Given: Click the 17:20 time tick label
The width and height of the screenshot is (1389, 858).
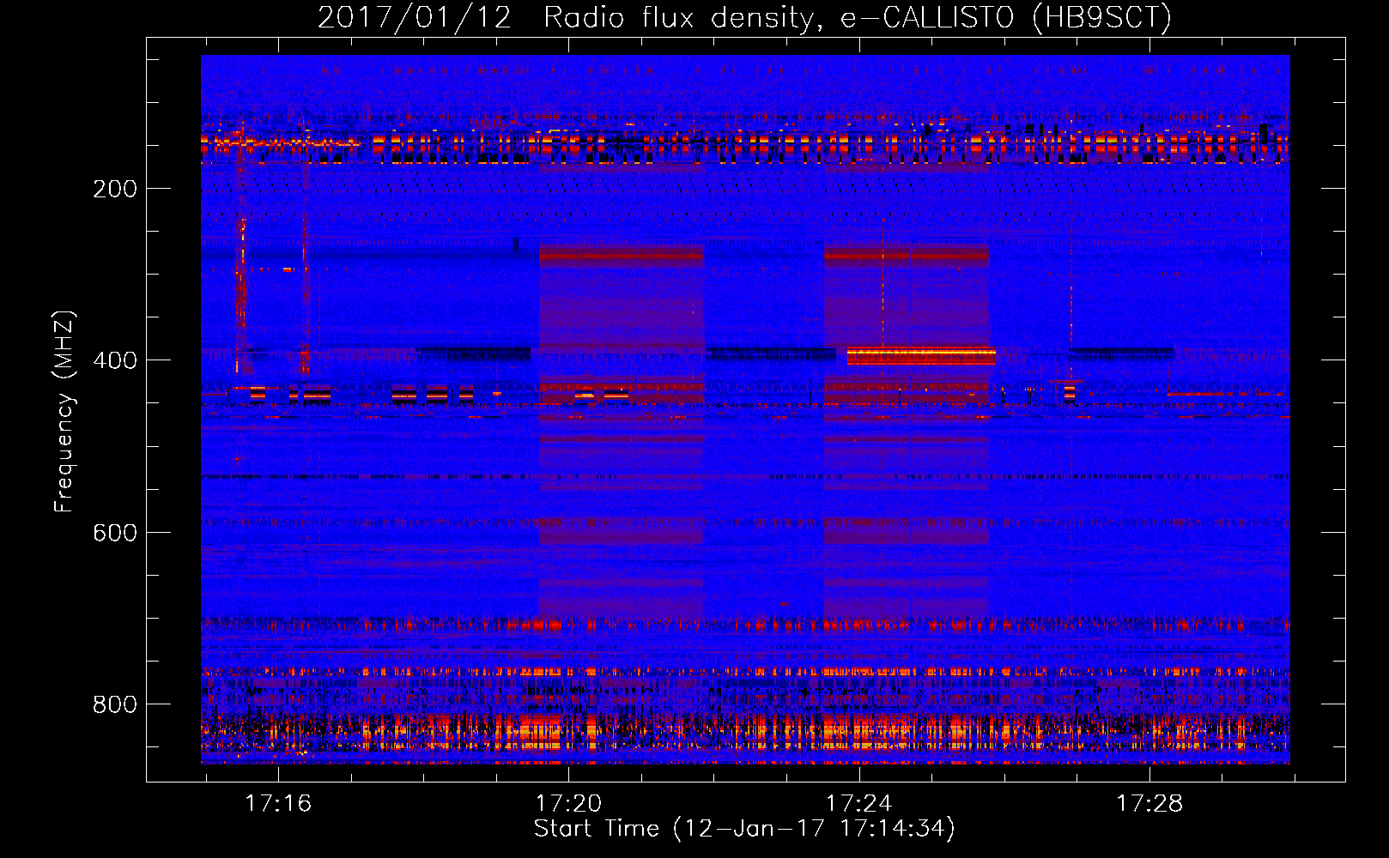Looking at the screenshot, I should pyautogui.click(x=568, y=804).
